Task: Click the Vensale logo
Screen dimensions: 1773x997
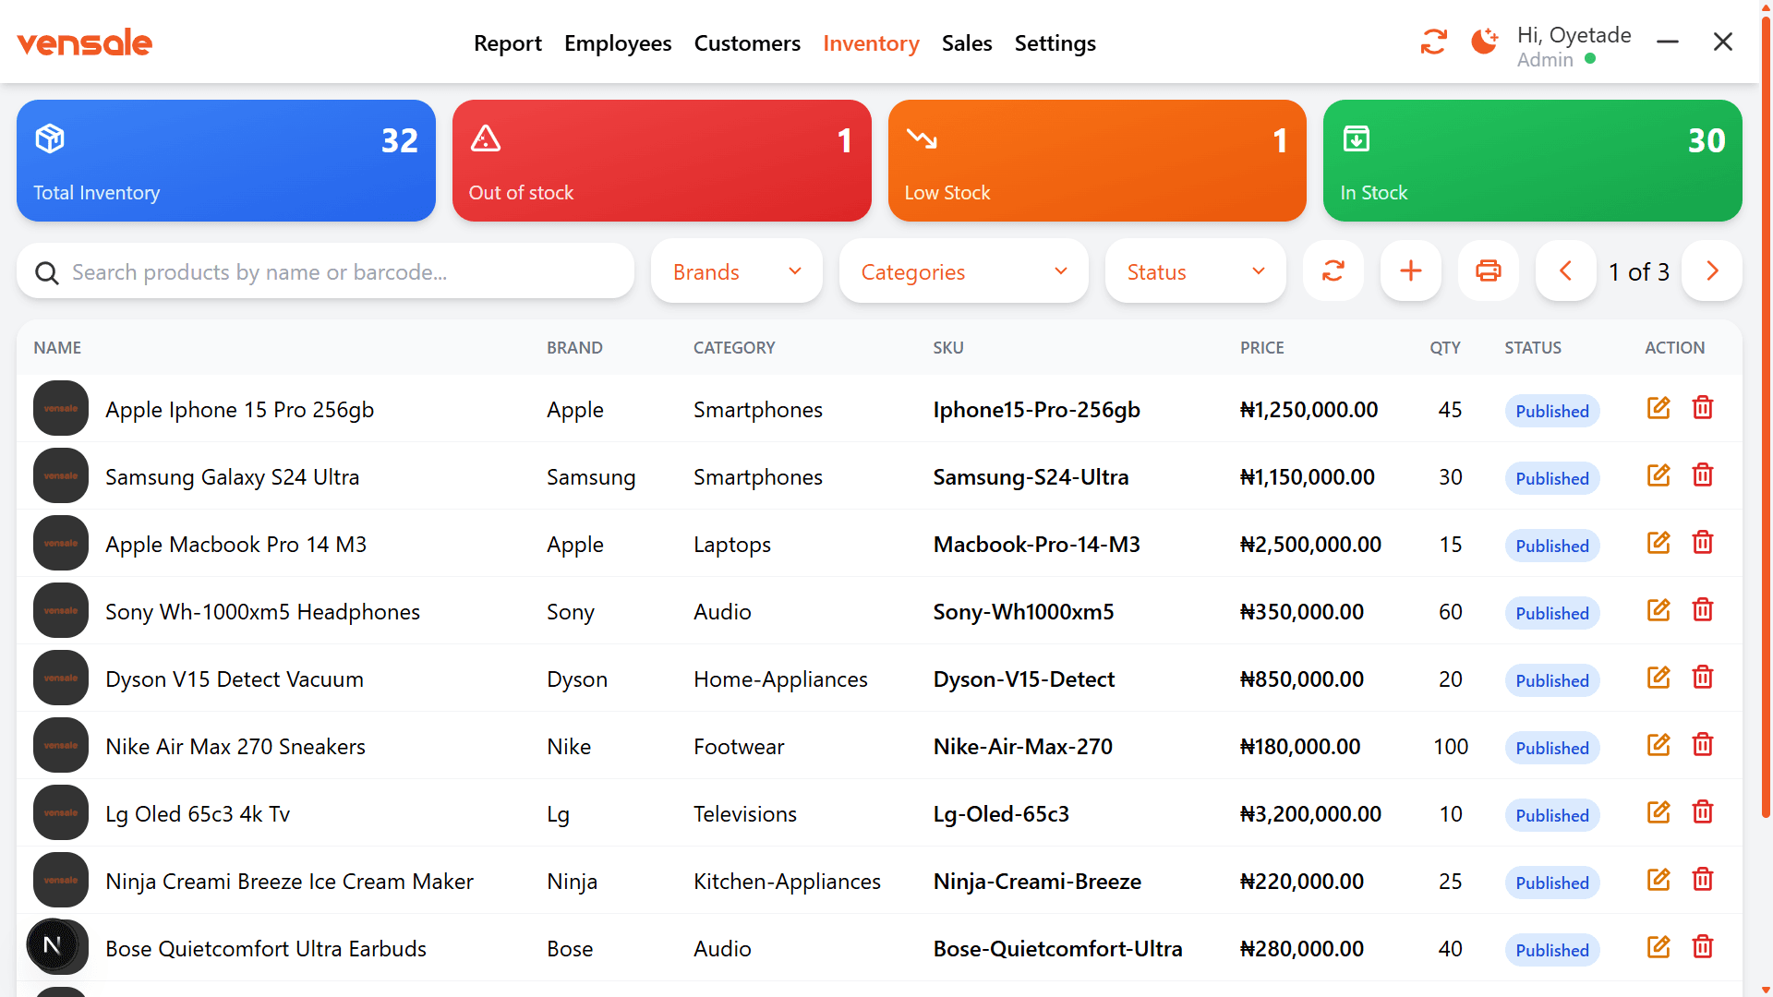Action: coord(84,42)
